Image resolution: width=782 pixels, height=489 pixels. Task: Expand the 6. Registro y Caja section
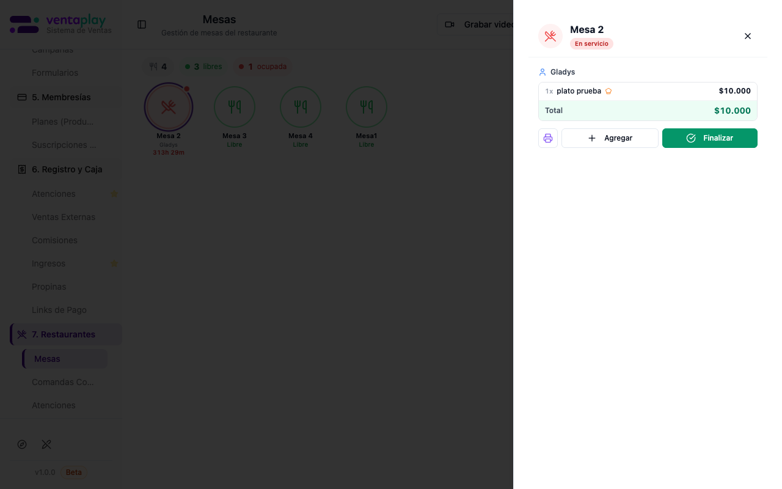pos(66,169)
